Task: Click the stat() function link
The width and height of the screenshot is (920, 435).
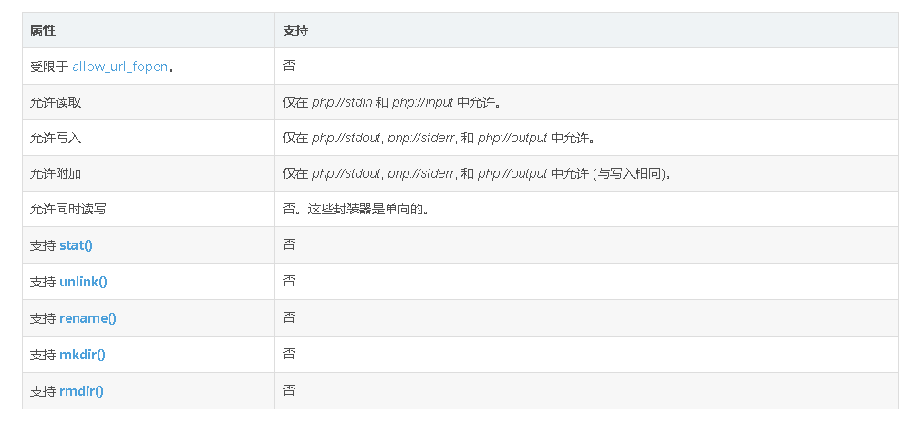Action: [x=76, y=245]
